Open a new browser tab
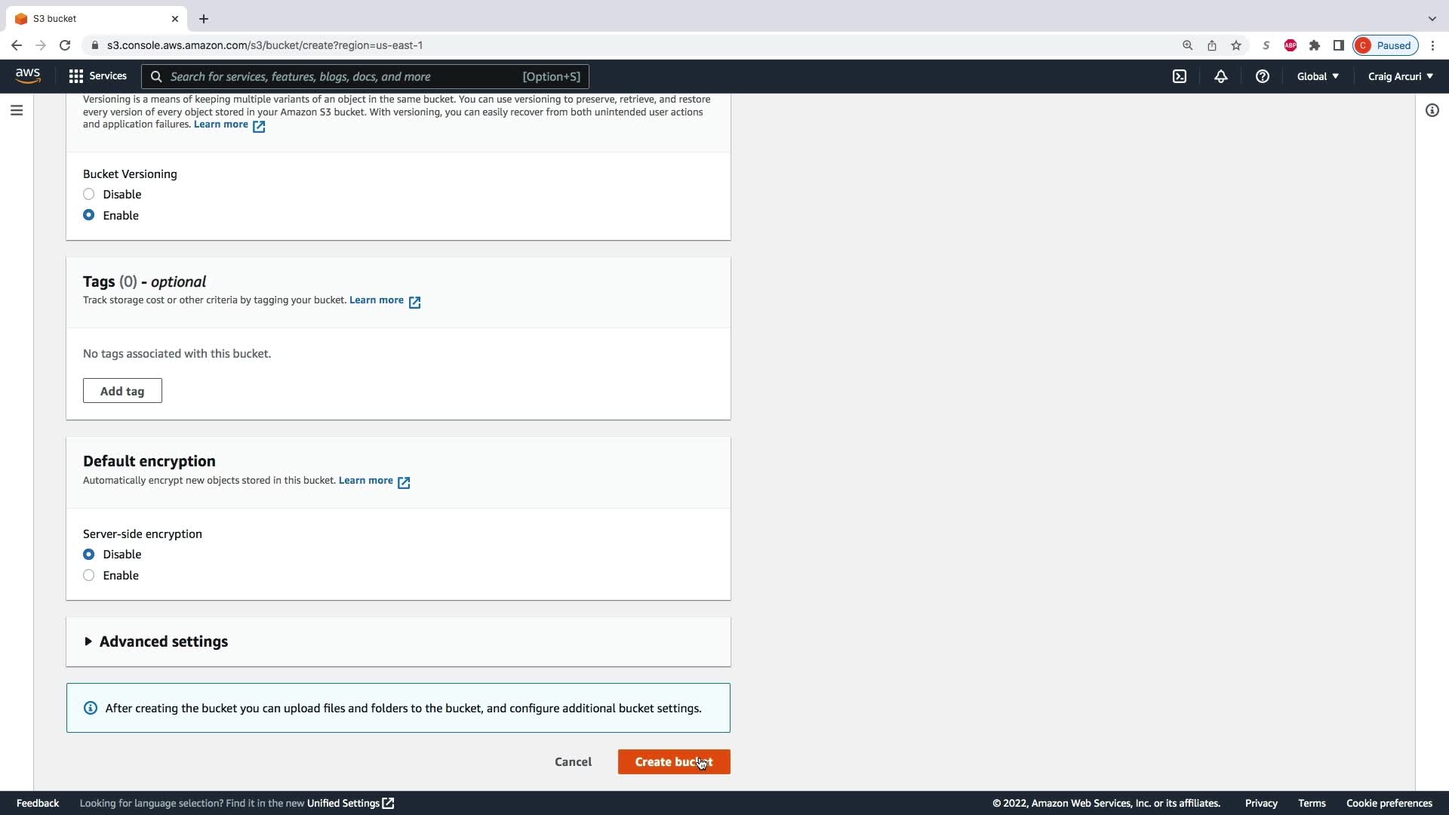 tap(204, 19)
